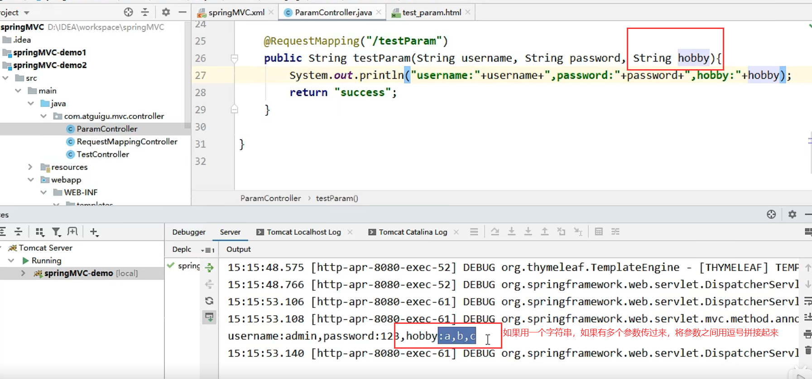Click the Evaluate Expression calculator icon
Viewport: 812px width, 379px height.
(x=598, y=232)
